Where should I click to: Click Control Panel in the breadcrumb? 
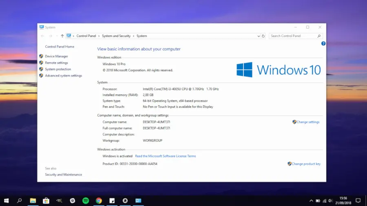click(86, 36)
